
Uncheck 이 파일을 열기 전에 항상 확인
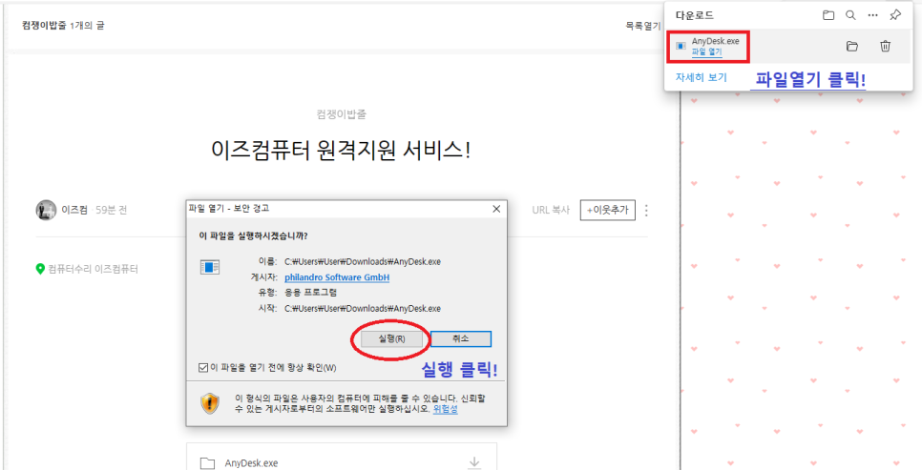point(203,368)
